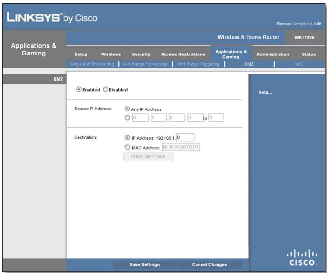
Task: Open the Help... link
Action: tap(265, 92)
